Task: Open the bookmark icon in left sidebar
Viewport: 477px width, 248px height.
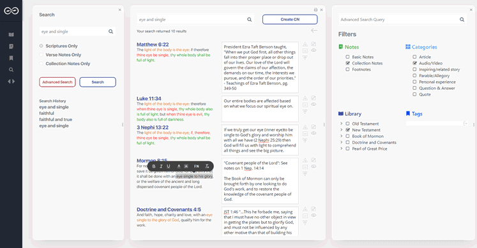Action: coord(11,58)
